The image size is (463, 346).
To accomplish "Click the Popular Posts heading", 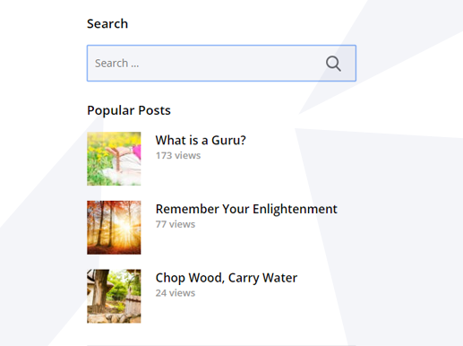I will click(x=129, y=110).
